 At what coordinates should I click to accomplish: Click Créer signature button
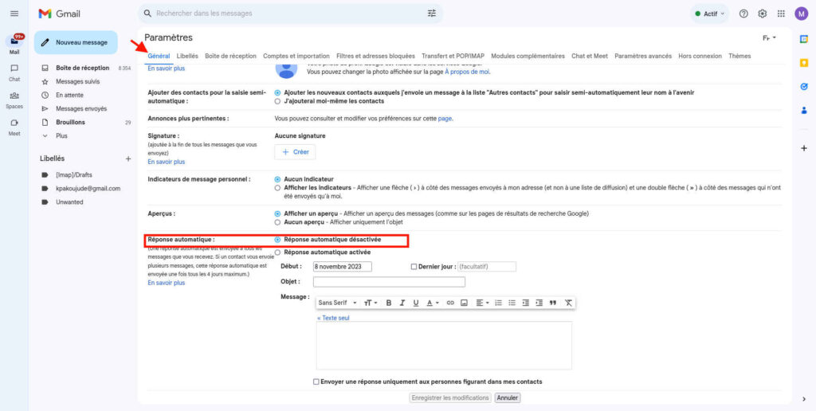(x=295, y=152)
